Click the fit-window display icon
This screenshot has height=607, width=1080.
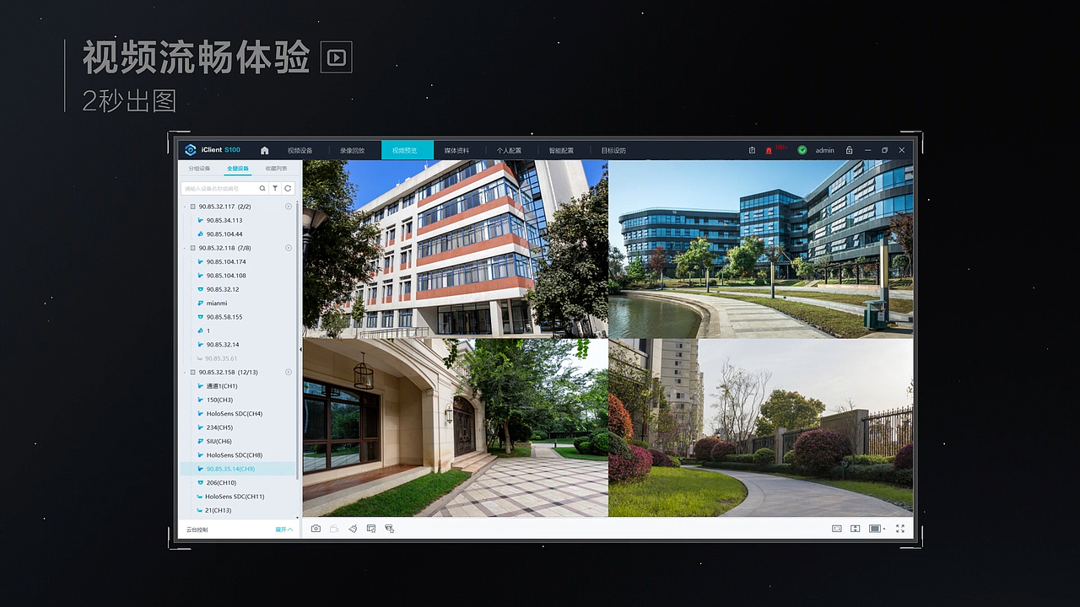pos(855,529)
